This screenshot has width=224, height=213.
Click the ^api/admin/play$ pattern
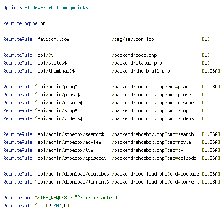point(56,87)
